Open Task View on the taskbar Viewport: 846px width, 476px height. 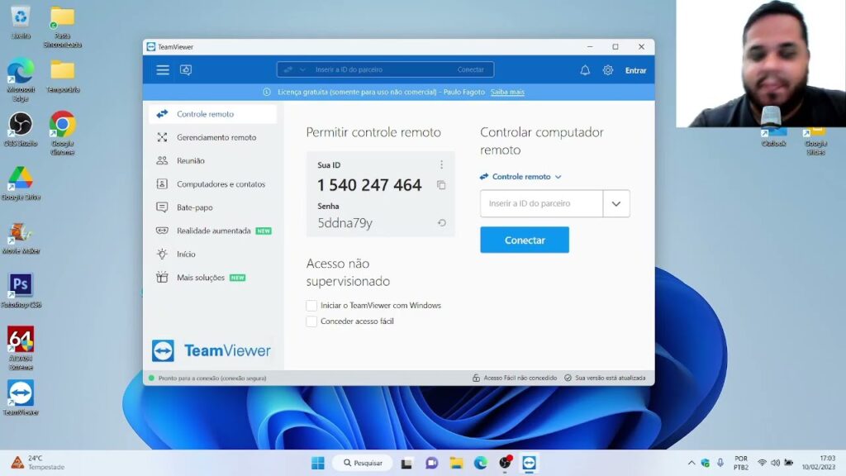pos(406,463)
